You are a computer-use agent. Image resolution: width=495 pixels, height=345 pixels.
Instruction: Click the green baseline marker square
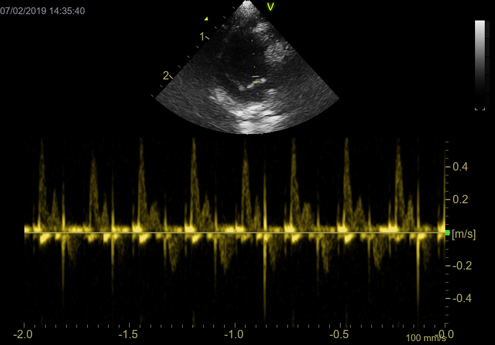pyautogui.click(x=447, y=232)
